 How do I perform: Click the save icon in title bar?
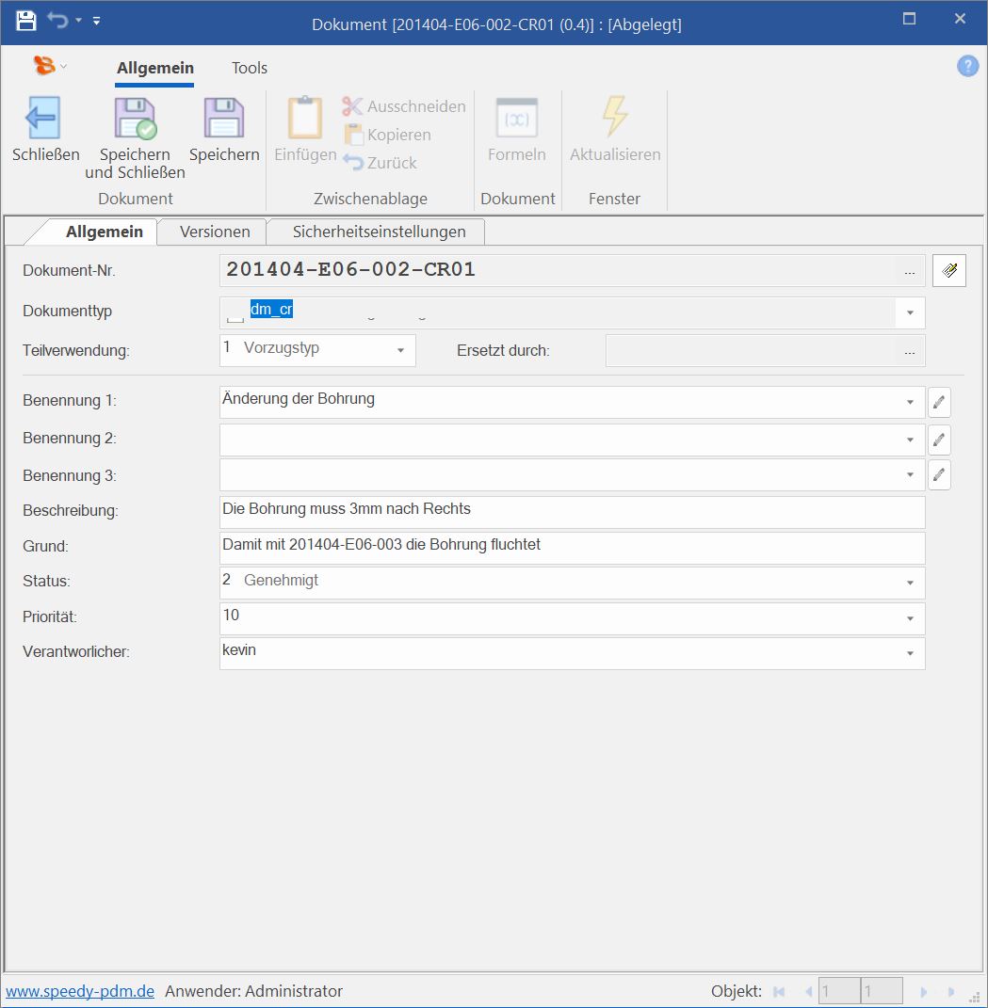(x=25, y=21)
